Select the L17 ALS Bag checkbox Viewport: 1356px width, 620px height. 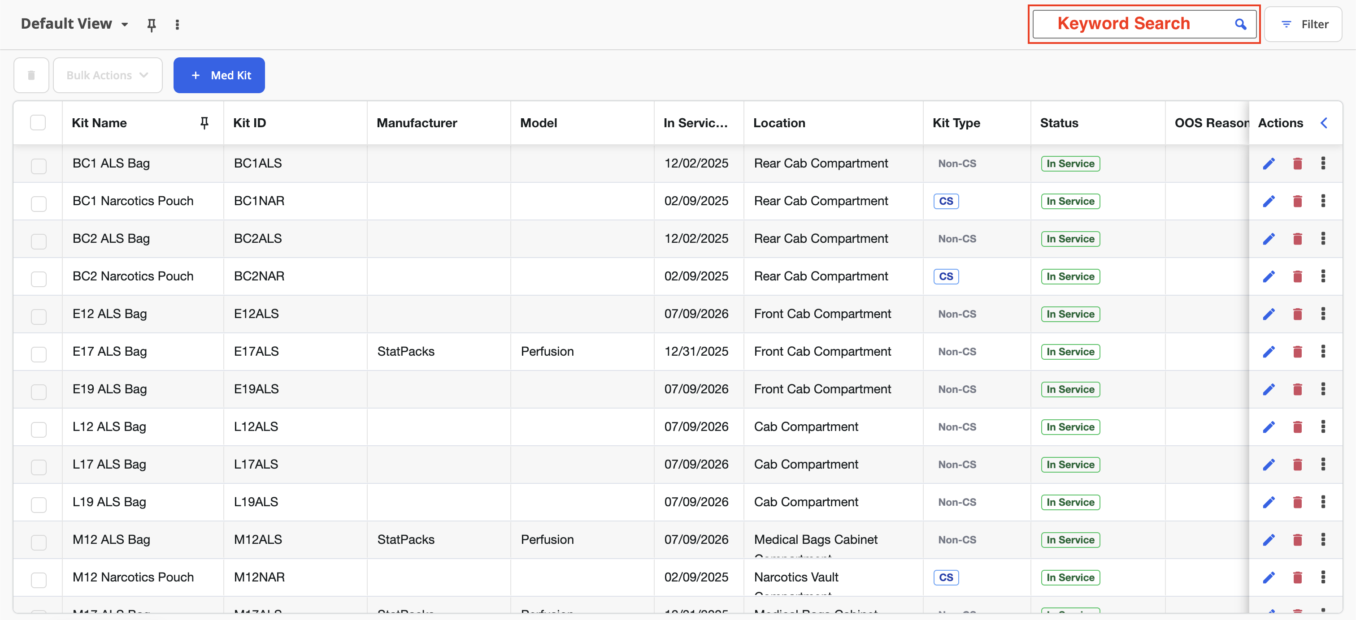point(39,467)
